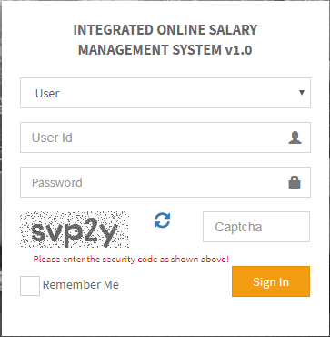Click the person silhouette icon in User Id
The image size is (330, 337).
(295, 138)
